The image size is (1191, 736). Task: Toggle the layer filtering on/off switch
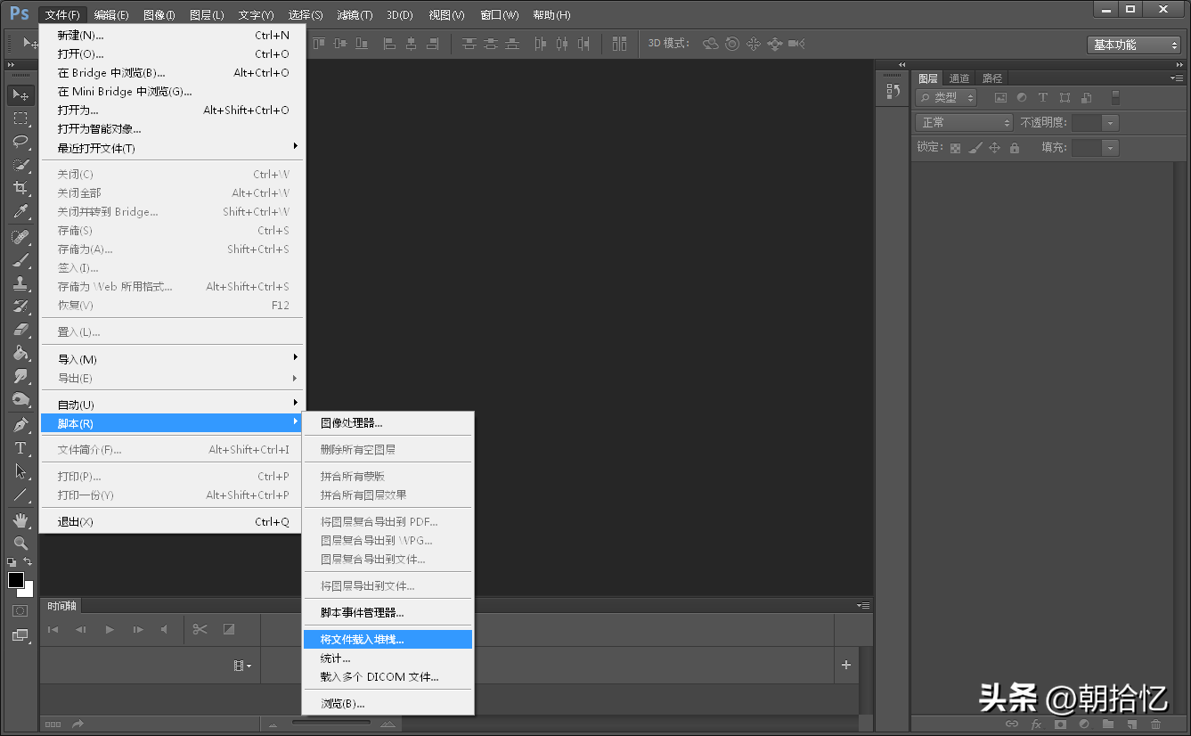1115,98
